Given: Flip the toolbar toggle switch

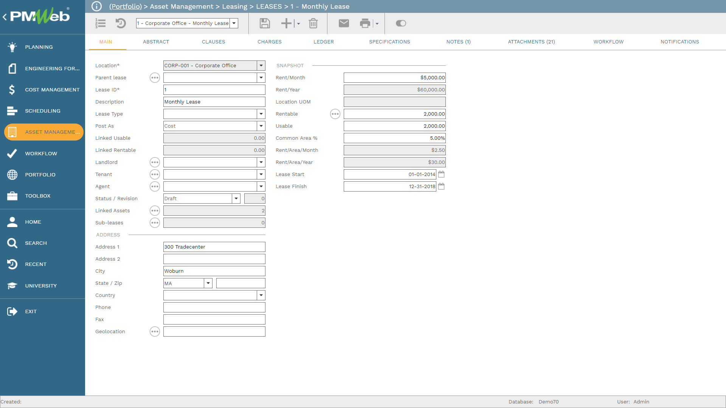Looking at the screenshot, I should click(401, 23).
